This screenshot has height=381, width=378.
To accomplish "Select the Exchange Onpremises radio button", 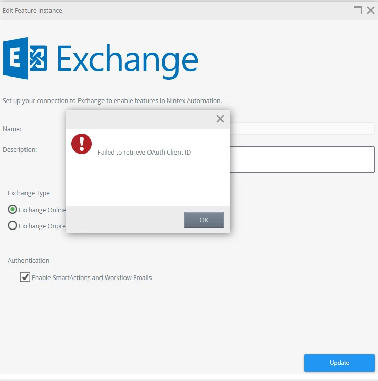I will click(x=12, y=225).
